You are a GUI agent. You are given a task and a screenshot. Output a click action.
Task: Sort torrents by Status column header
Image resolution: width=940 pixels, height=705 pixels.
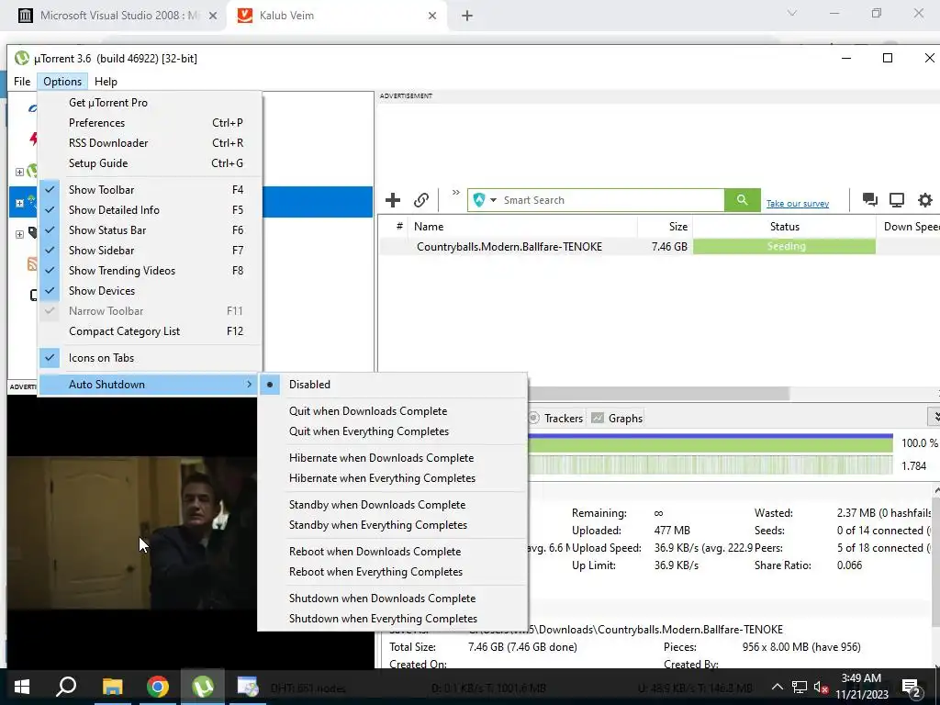point(784,227)
